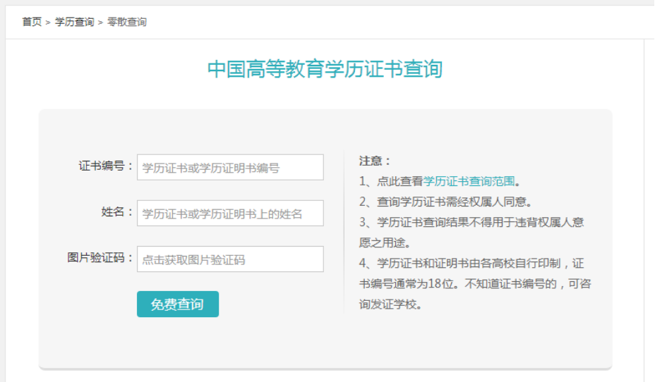Click the 免费查询 button
The width and height of the screenshot is (655, 382).
coord(178,304)
